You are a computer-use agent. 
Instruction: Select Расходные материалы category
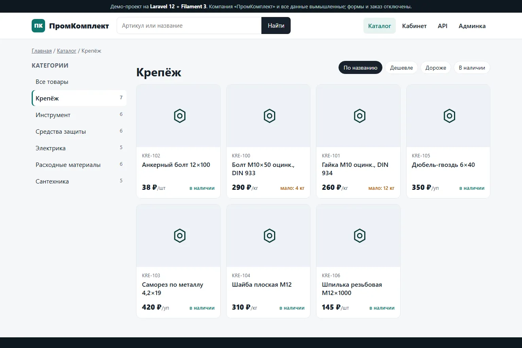click(x=79, y=165)
